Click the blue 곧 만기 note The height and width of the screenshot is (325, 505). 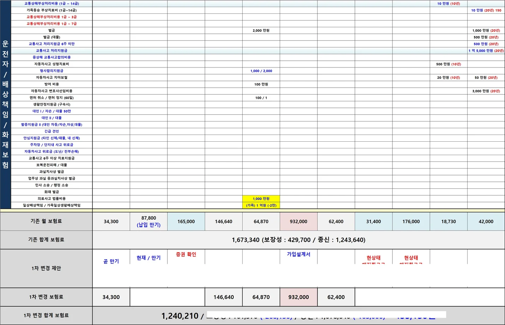click(111, 261)
